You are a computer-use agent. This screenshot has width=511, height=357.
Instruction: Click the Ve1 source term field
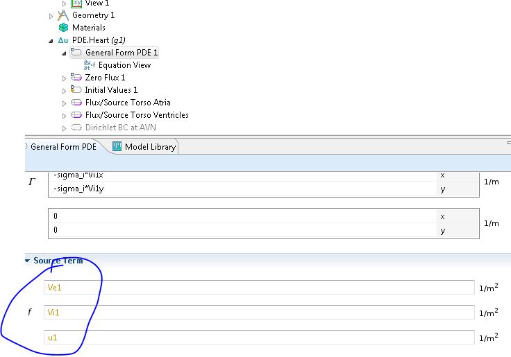pos(258,287)
